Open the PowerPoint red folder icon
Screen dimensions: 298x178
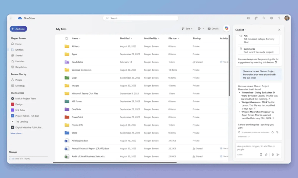67,117
